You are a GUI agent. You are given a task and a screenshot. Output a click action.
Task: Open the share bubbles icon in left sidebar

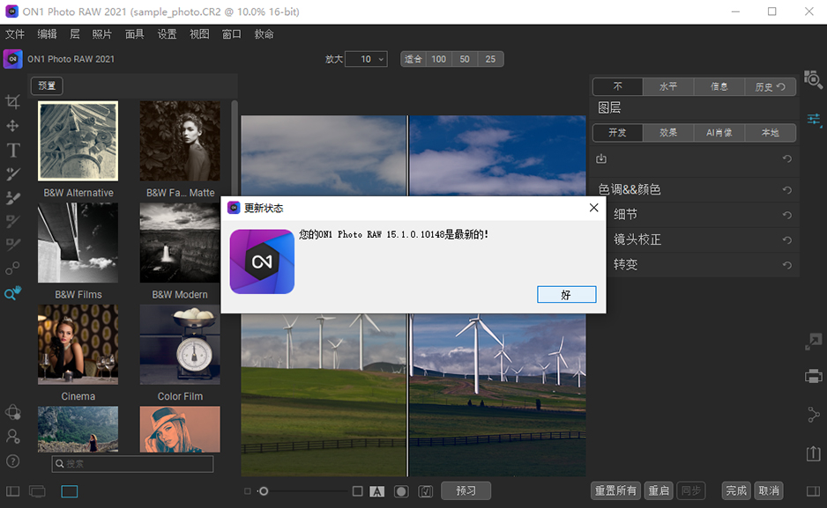pyautogui.click(x=12, y=412)
